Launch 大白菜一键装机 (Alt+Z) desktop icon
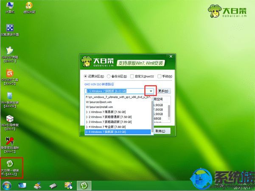Viewport: 255px width, 191px height. click(x=10, y=168)
